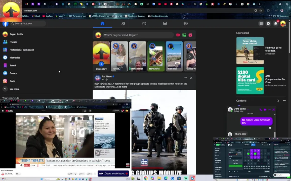
Task: Click the Wix Create a website ad
Action: pos(113,173)
